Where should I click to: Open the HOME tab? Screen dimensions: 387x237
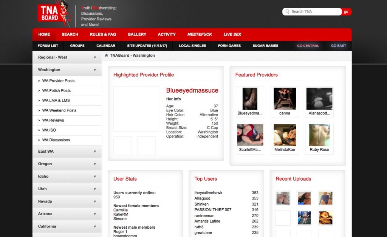pyautogui.click(x=44, y=34)
